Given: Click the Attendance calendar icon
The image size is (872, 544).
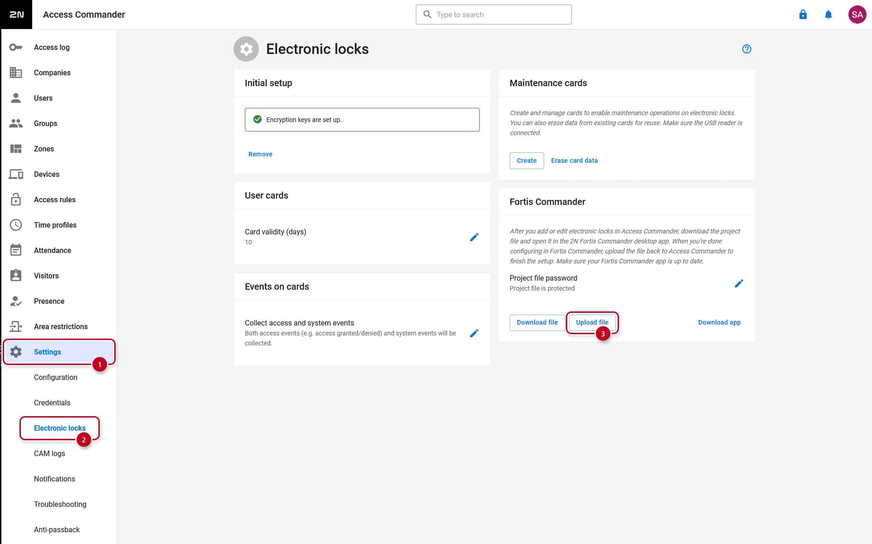Looking at the screenshot, I should coord(16,250).
